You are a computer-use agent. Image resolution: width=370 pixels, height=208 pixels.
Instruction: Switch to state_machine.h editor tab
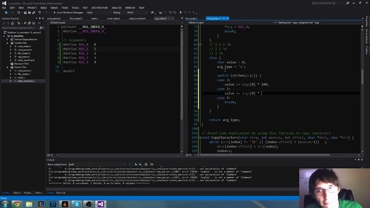pos(137,18)
